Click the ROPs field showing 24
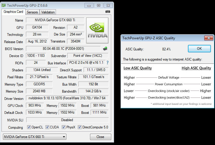 coord(36,63)
